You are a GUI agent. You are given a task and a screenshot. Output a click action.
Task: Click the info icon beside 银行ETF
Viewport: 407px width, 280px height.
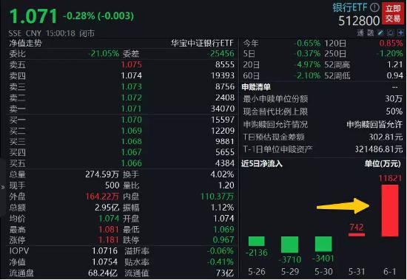(374, 7)
